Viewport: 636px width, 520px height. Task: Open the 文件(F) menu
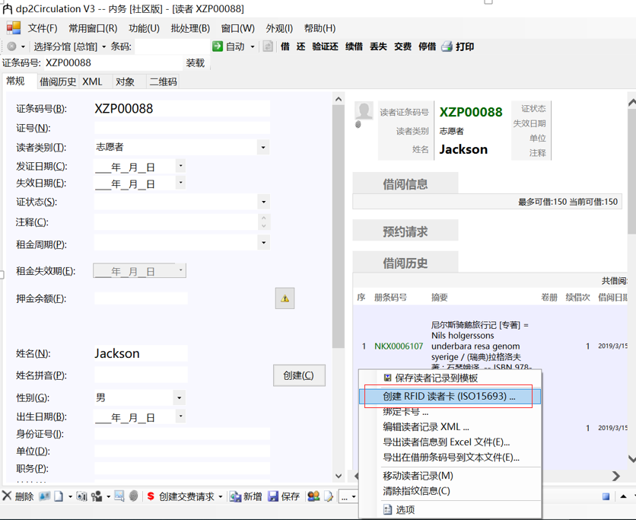[x=42, y=28]
